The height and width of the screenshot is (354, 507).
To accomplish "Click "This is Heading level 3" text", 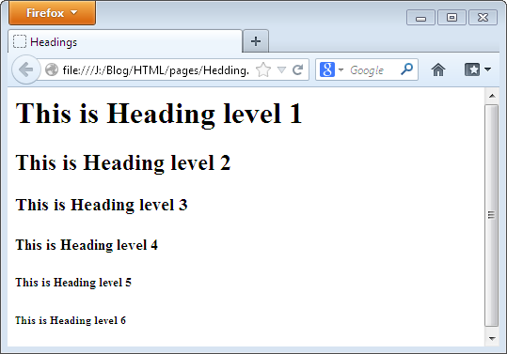I will [x=102, y=205].
